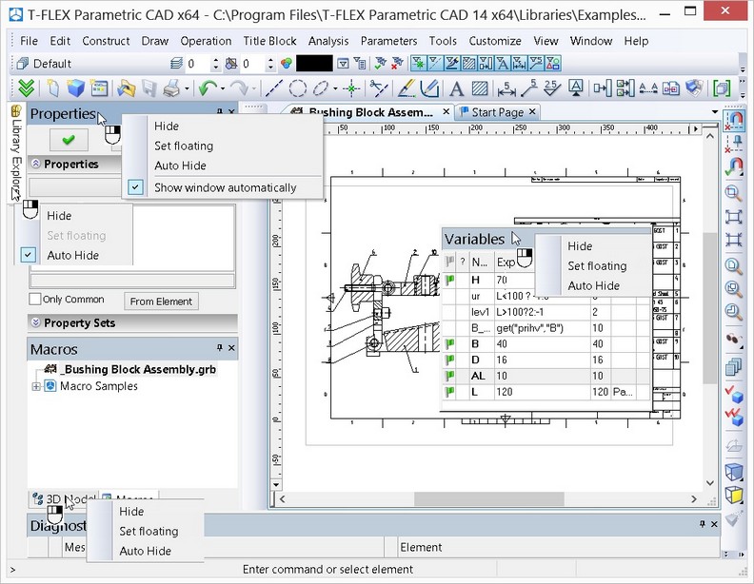
Task: Open an existing file with folder icon
Action: (126, 88)
